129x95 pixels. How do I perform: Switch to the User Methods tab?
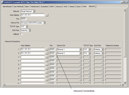coord(18,7)
